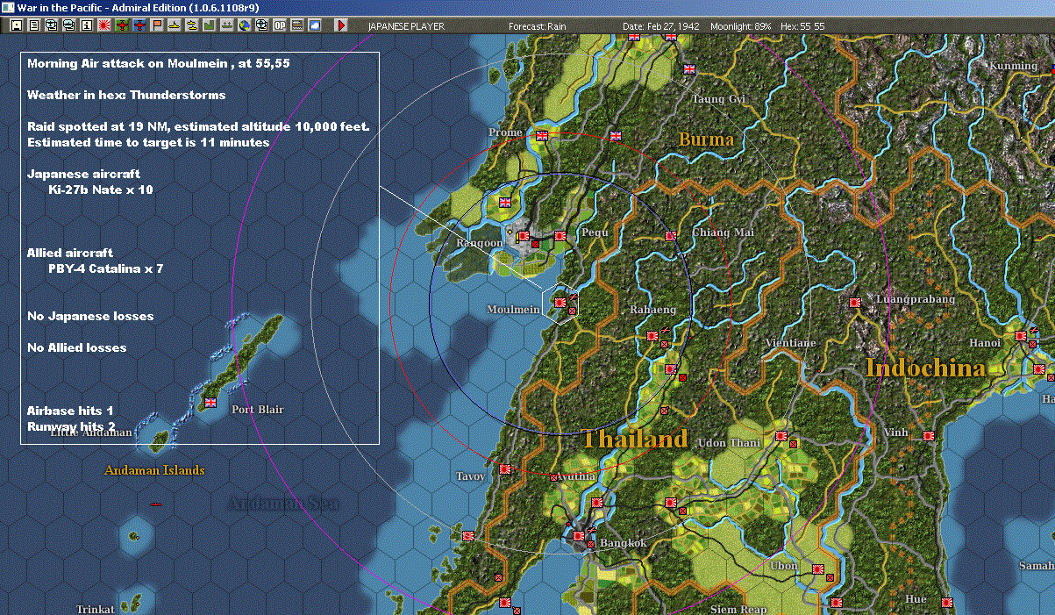
Task: Select the Japanese base icon at Moulmein
Action: 560,302
